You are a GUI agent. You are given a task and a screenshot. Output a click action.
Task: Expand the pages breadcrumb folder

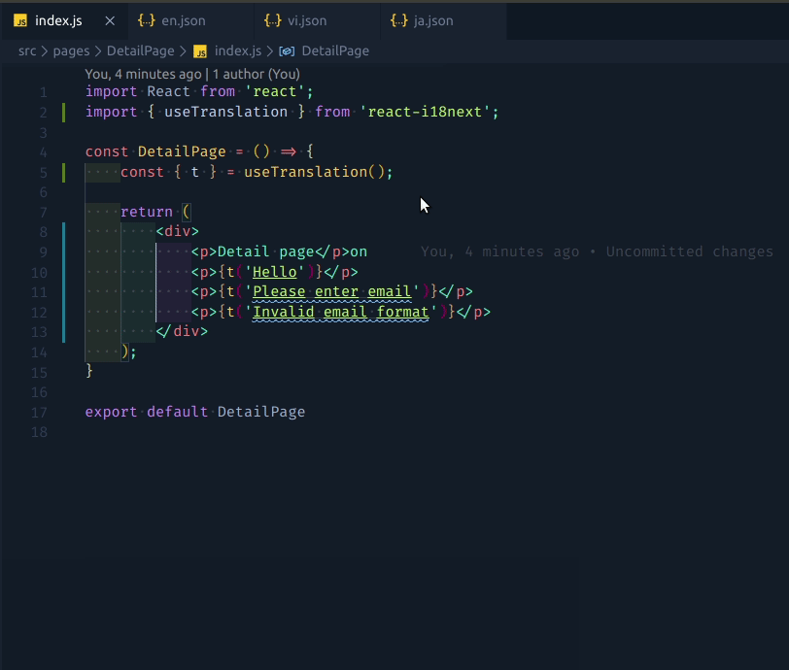click(71, 50)
